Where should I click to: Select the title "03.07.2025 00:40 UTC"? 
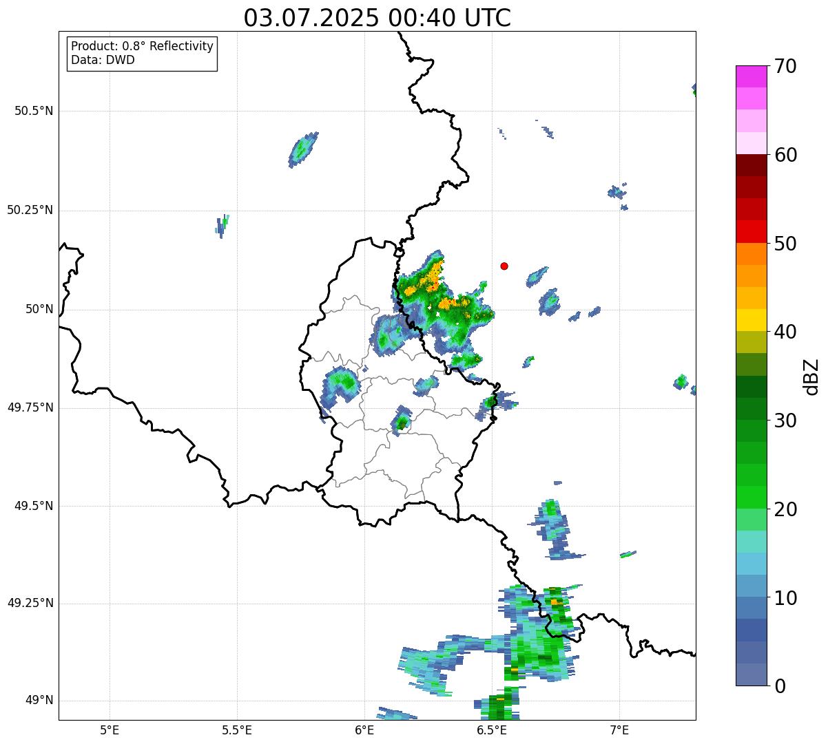click(377, 18)
